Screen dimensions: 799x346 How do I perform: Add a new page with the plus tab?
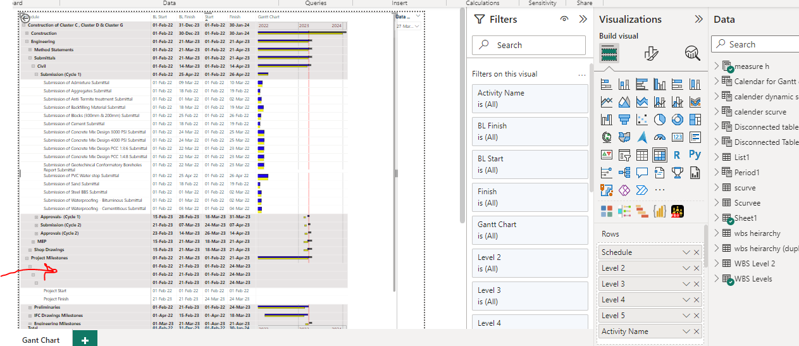[x=85, y=340]
